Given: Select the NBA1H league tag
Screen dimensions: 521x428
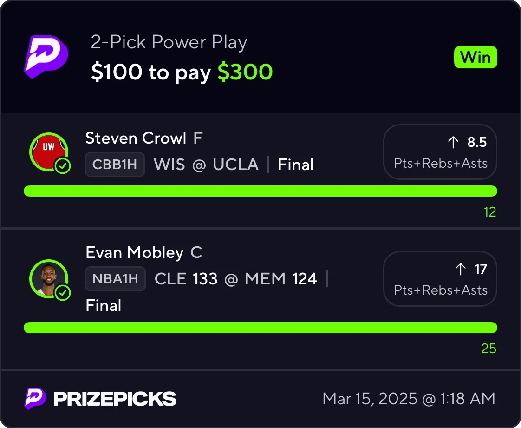Looking at the screenshot, I should 115,279.
